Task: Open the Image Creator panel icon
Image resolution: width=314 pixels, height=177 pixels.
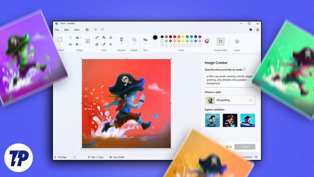Action: pos(220,41)
